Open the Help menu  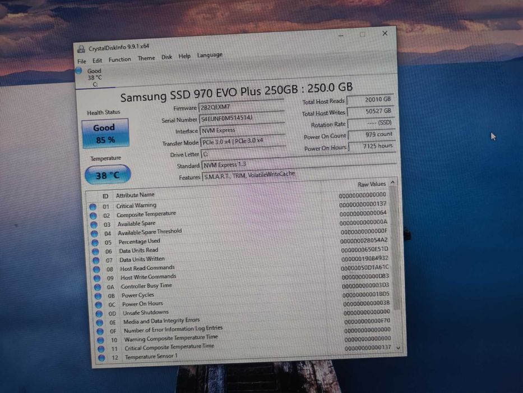[x=184, y=56]
